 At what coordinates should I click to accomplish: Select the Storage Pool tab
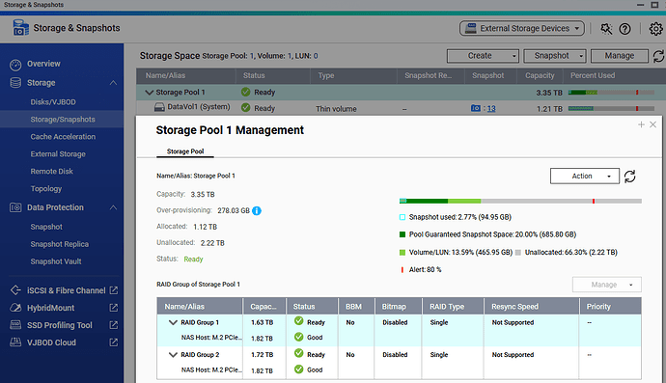[185, 151]
